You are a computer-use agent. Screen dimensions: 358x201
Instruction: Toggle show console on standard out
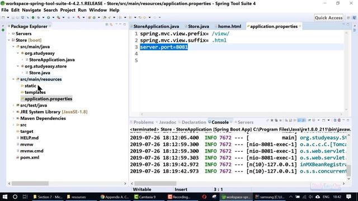[x=299, y=121]
